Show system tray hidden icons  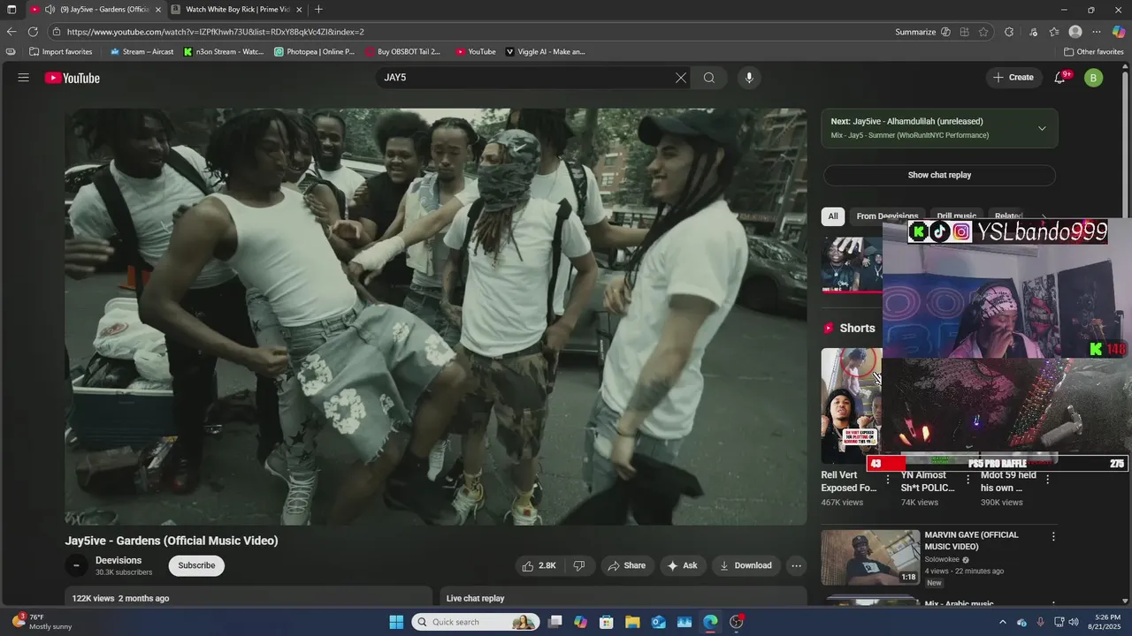[x=1002, y=622]
